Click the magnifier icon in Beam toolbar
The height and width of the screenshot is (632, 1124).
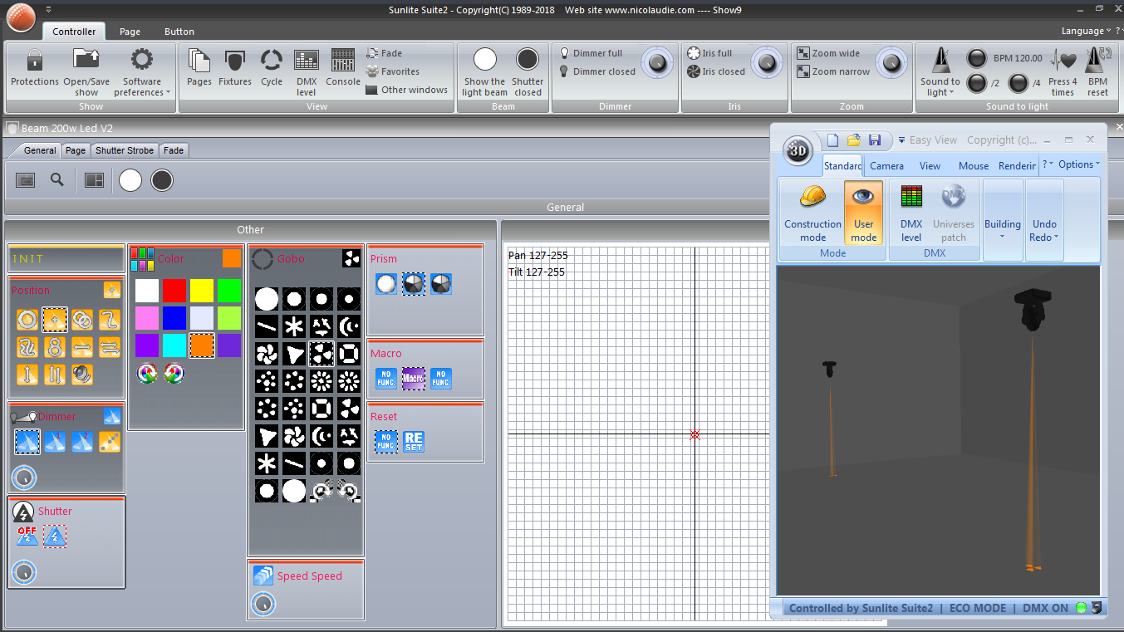57,179
